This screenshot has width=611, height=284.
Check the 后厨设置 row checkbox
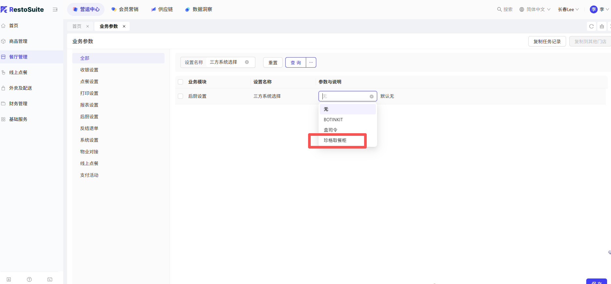(x=180, y=96)
